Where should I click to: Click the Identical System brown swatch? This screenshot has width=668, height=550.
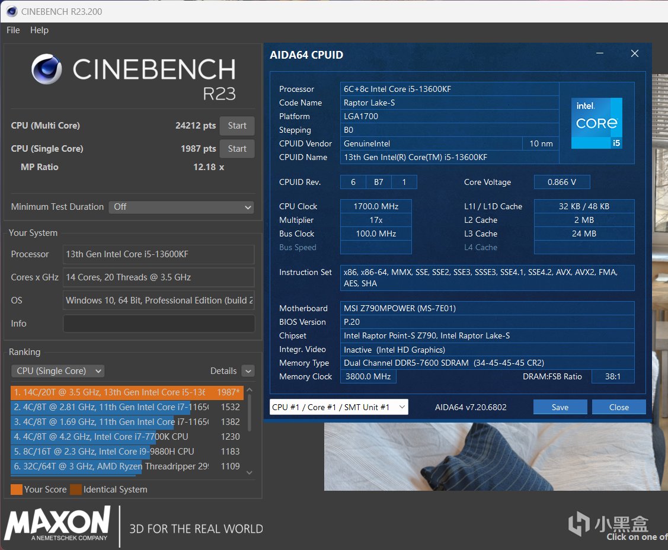tap(76, 490)
